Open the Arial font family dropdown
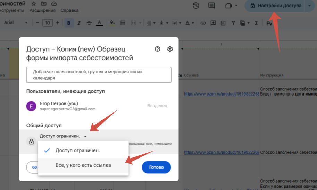 pos(16,22)
